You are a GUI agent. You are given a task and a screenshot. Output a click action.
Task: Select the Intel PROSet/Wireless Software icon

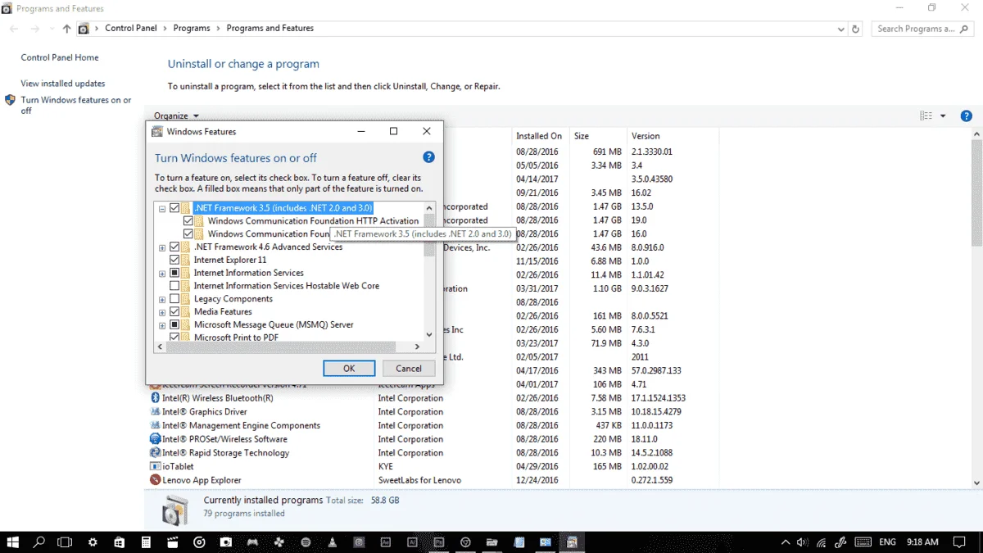(x=155, y=439)
